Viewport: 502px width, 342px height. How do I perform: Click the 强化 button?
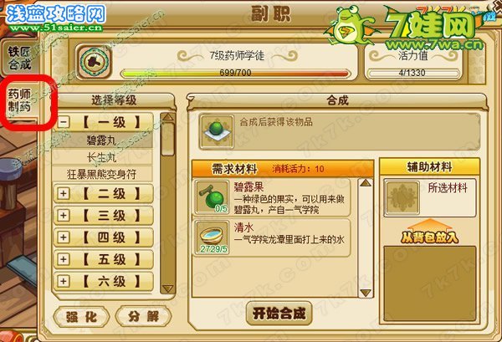tap(81, 316)
